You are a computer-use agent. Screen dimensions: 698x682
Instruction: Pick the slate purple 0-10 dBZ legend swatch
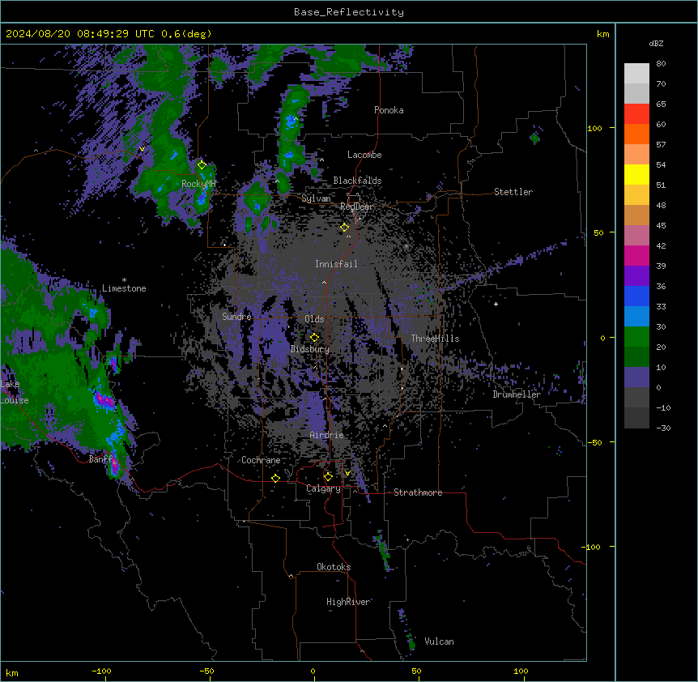click(636, 377)
